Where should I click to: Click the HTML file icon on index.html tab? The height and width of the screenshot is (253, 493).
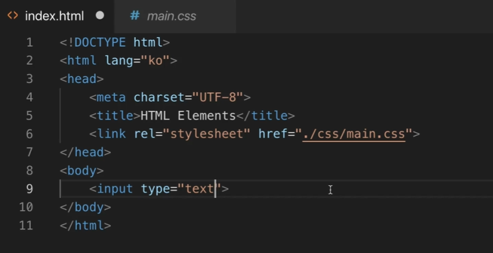(x=13, y=15)
